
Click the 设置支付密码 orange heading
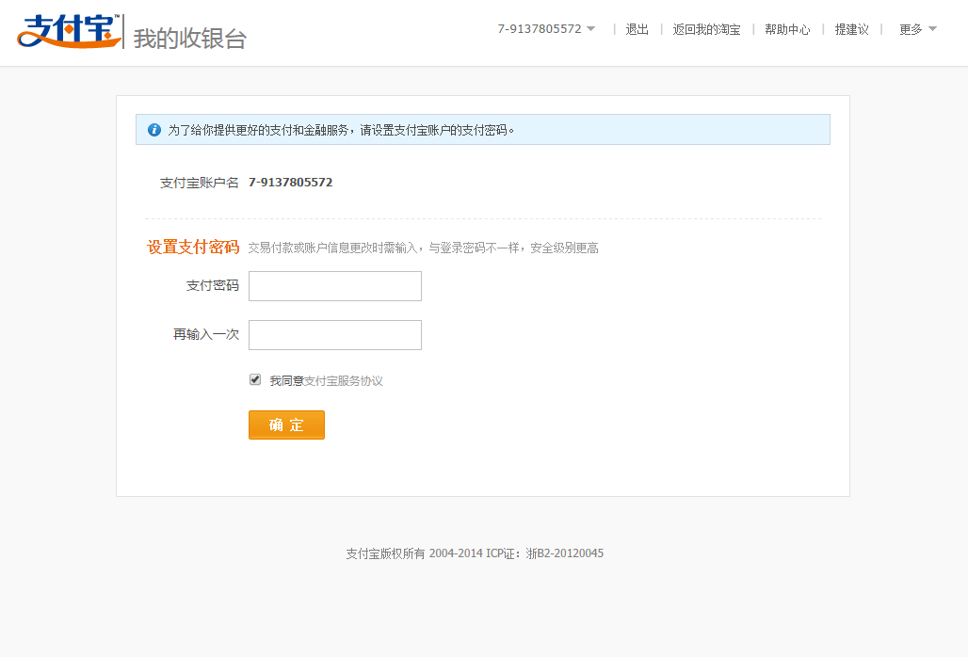[193, 247]
